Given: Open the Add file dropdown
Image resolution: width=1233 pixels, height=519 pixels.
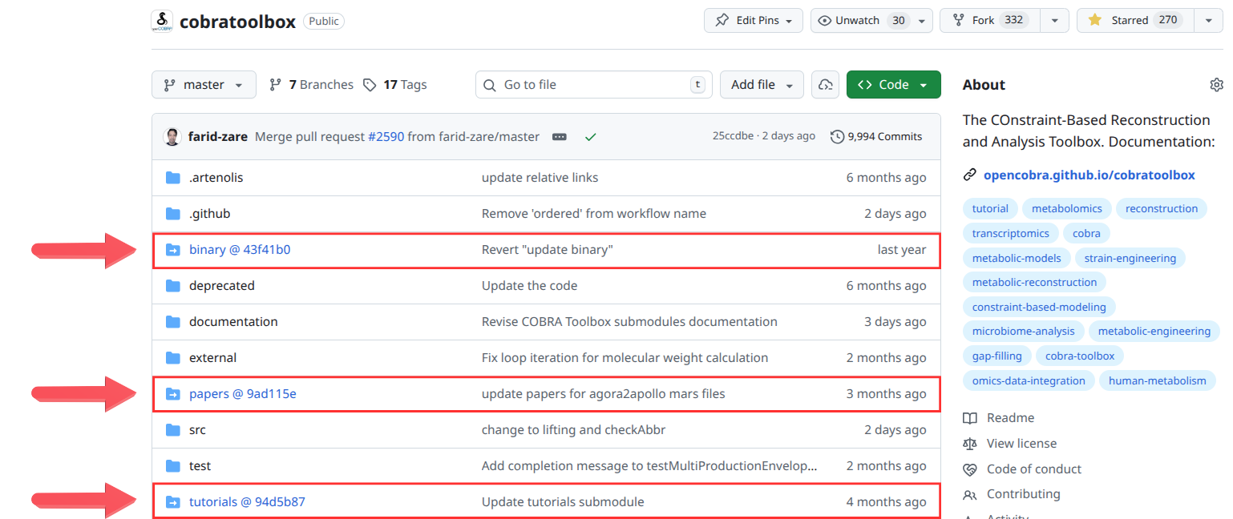Looking at the screenshot, I should pos(762,84).
